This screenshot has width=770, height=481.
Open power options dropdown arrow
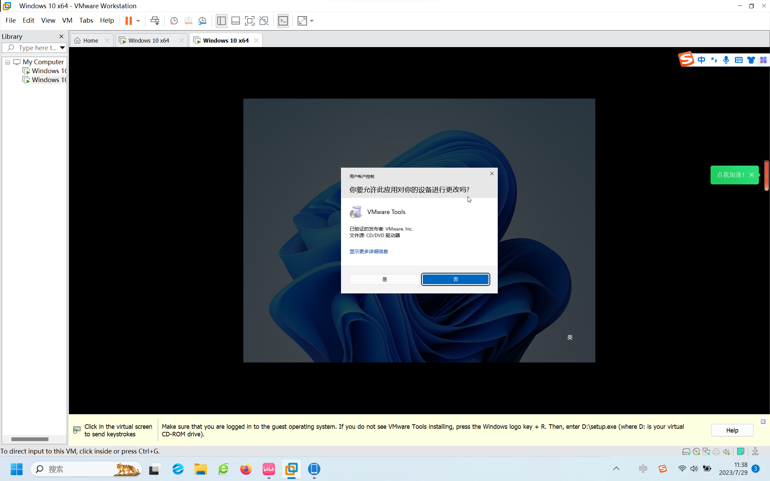click(138, 21)
